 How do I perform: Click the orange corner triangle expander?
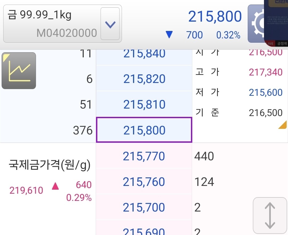click(x=282, y=125)
